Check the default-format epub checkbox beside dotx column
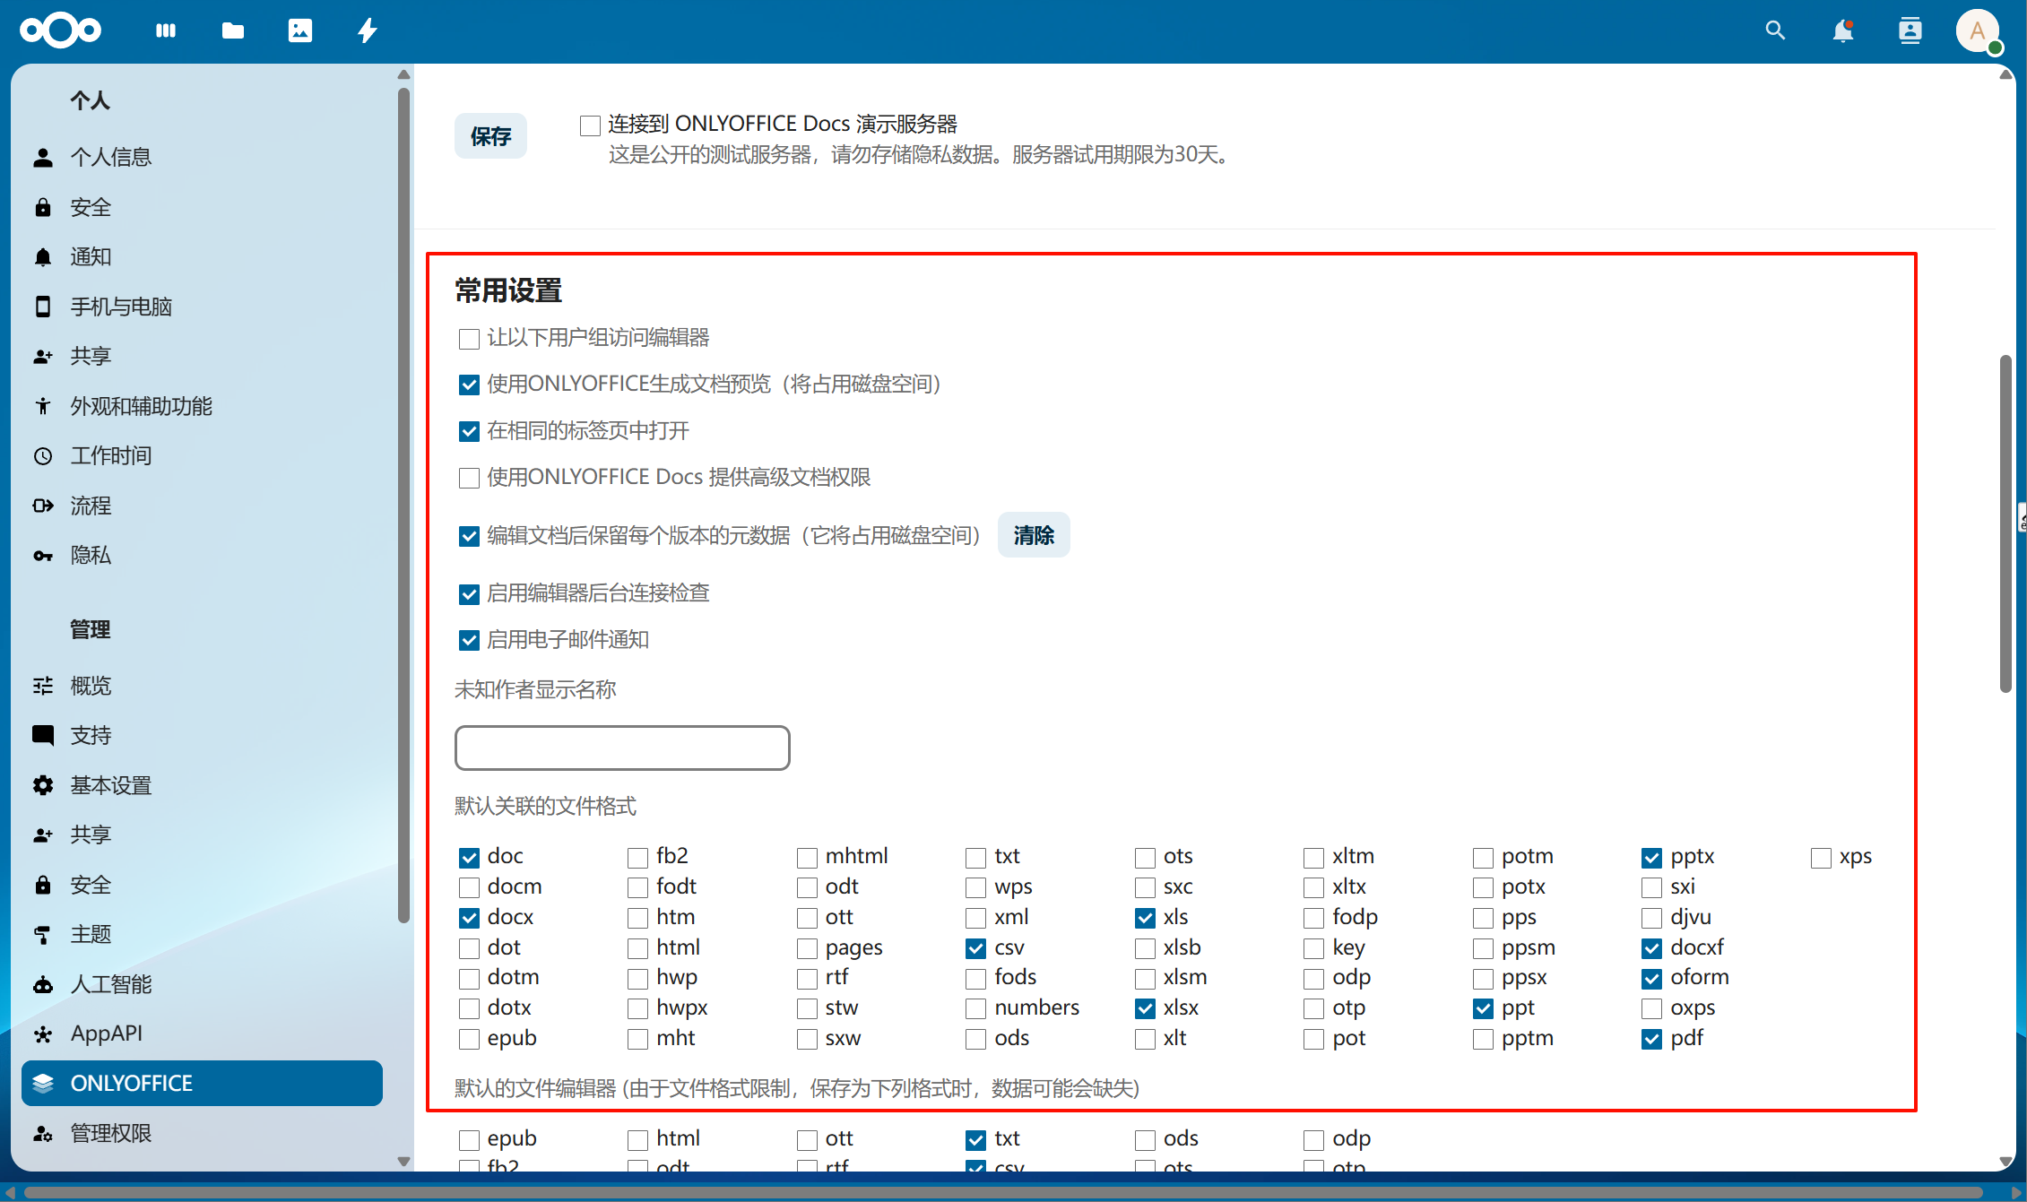The image size is (2027, 1202). point(469,1040)
